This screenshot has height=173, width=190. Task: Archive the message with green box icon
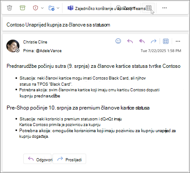(x=22, y=8)
